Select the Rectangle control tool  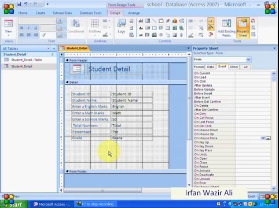(x=154, y=28)
